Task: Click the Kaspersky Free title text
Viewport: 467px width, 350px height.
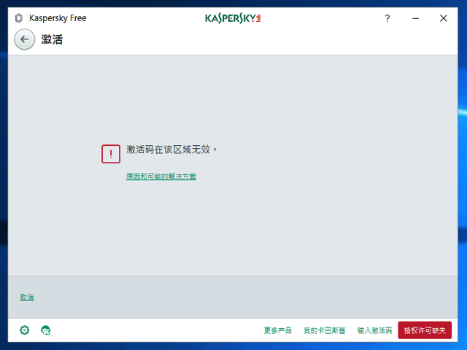Action: point(58,18)
